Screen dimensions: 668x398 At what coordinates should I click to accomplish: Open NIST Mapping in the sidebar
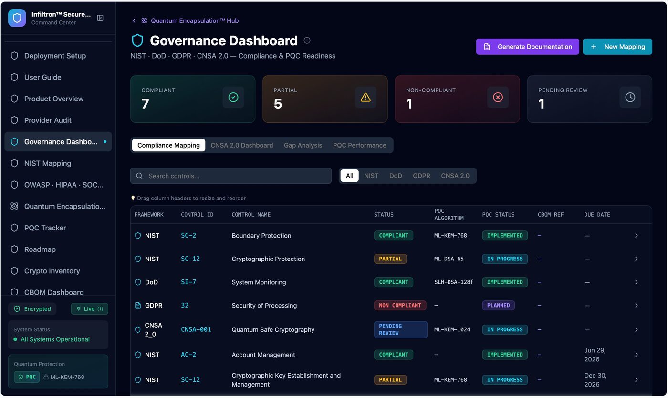[x=58, y=163]
